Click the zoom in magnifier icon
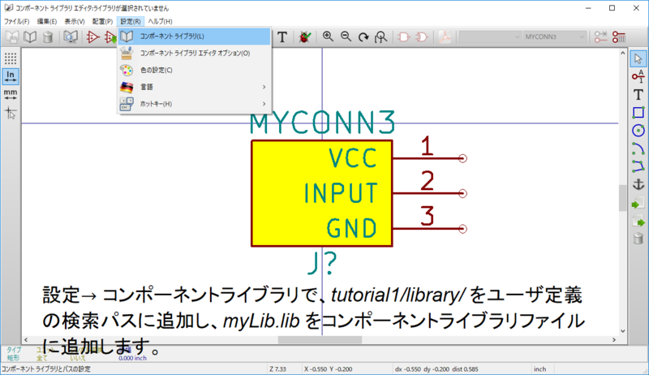The image size is (649, 375). pyautogui.click(x=328, y=37)
